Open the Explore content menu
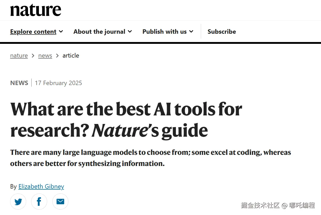The height and width of the screenshot is (215, 321). 37,32
